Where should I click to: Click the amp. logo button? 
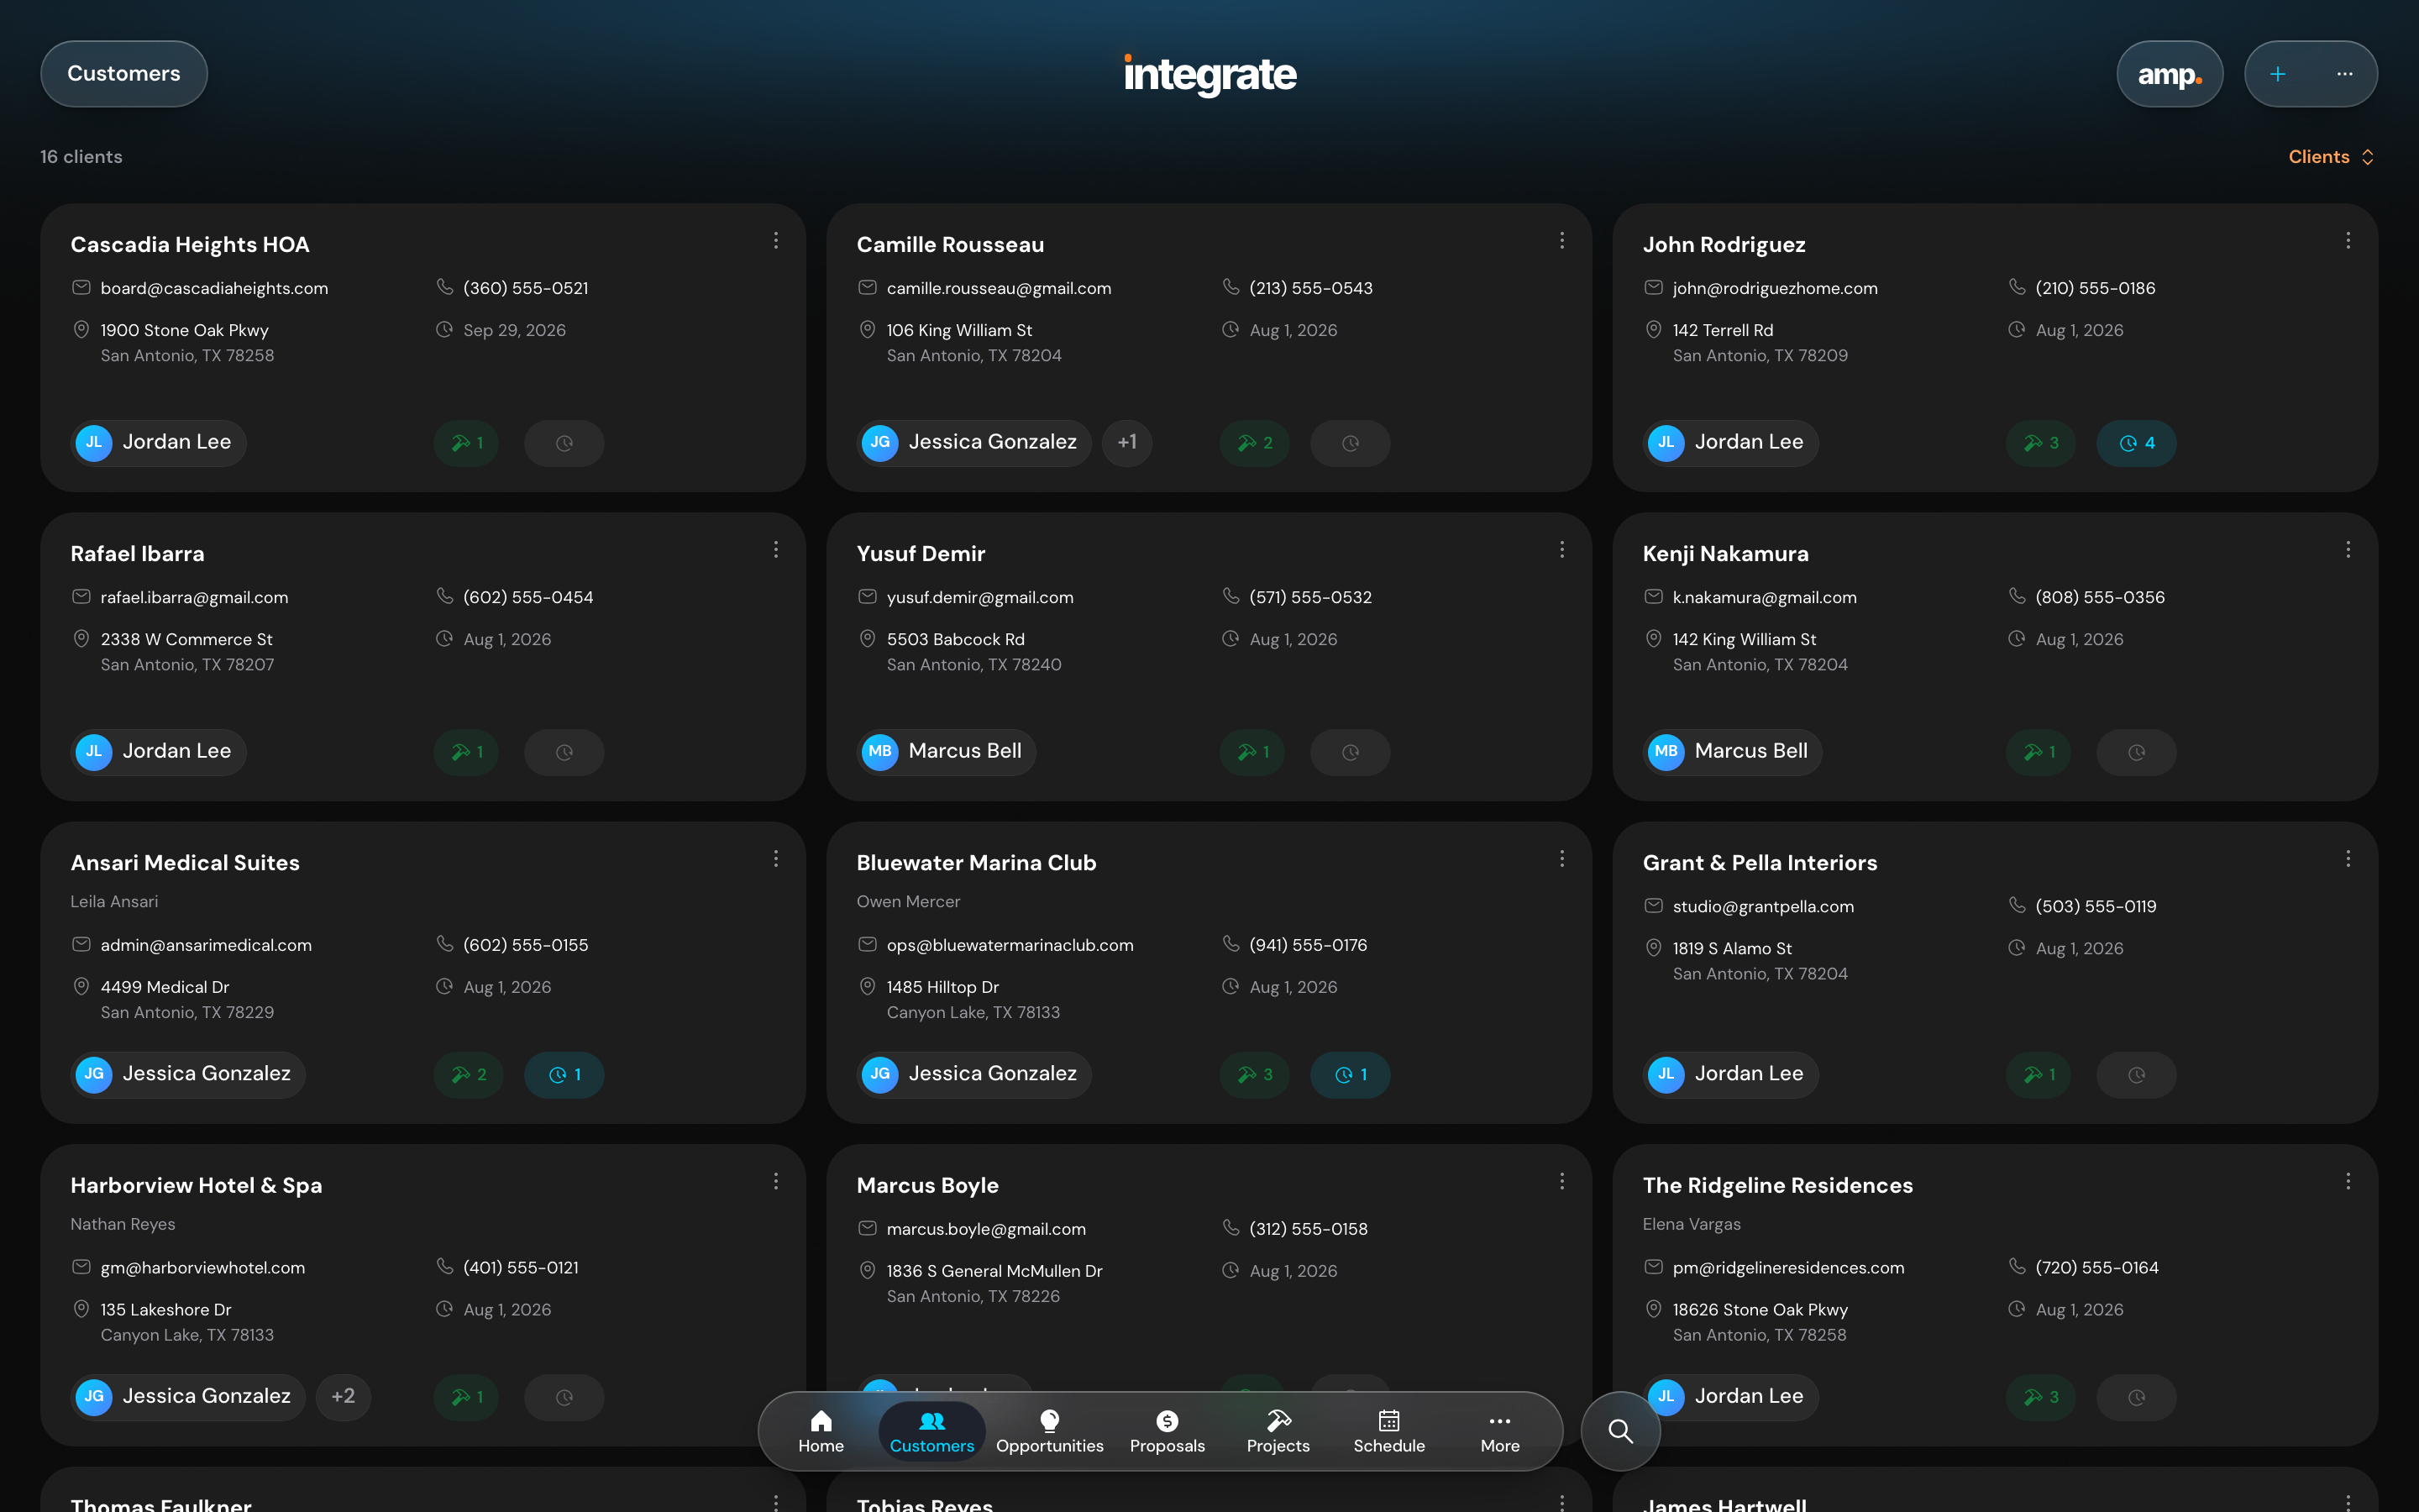click(x=2169, y=74)
